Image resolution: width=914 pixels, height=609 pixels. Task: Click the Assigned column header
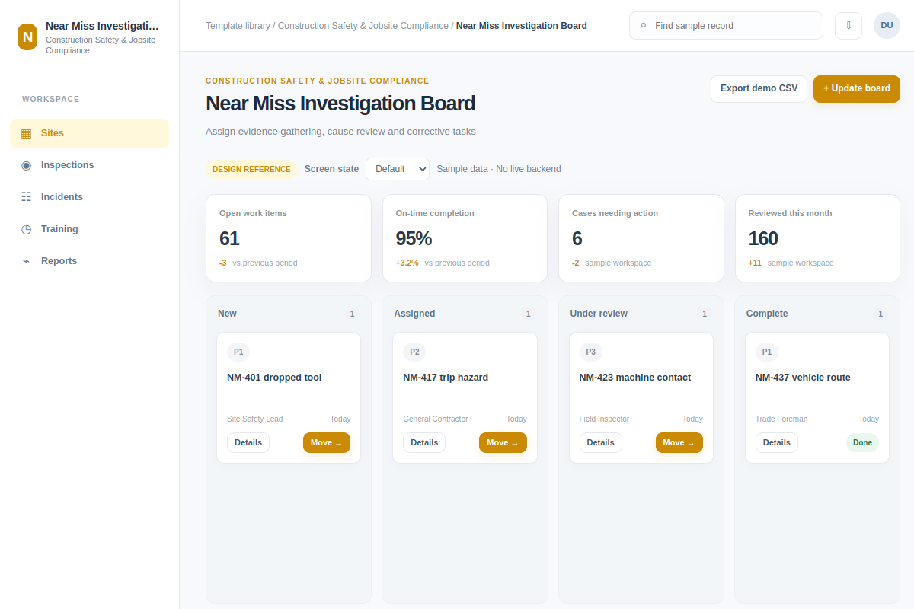(x=414, y=314)
